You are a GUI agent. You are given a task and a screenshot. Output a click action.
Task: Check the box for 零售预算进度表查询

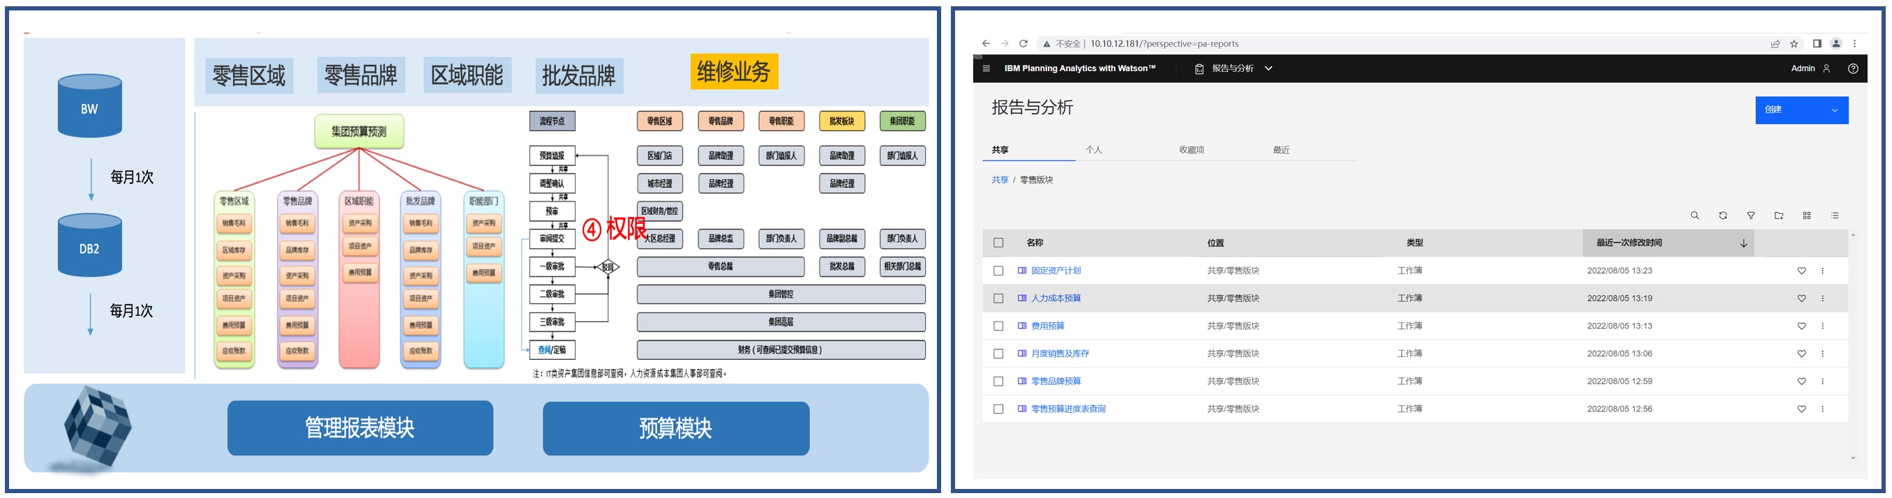[x=998, y=409]
